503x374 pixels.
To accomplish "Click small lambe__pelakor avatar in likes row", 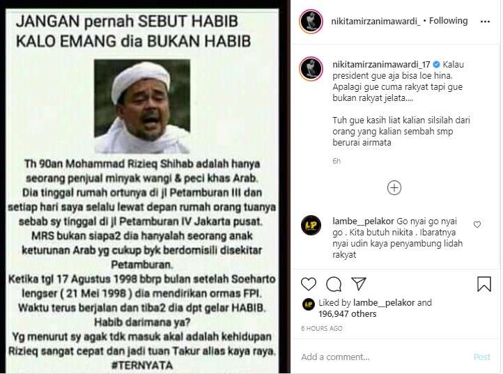I will (309, 304).
